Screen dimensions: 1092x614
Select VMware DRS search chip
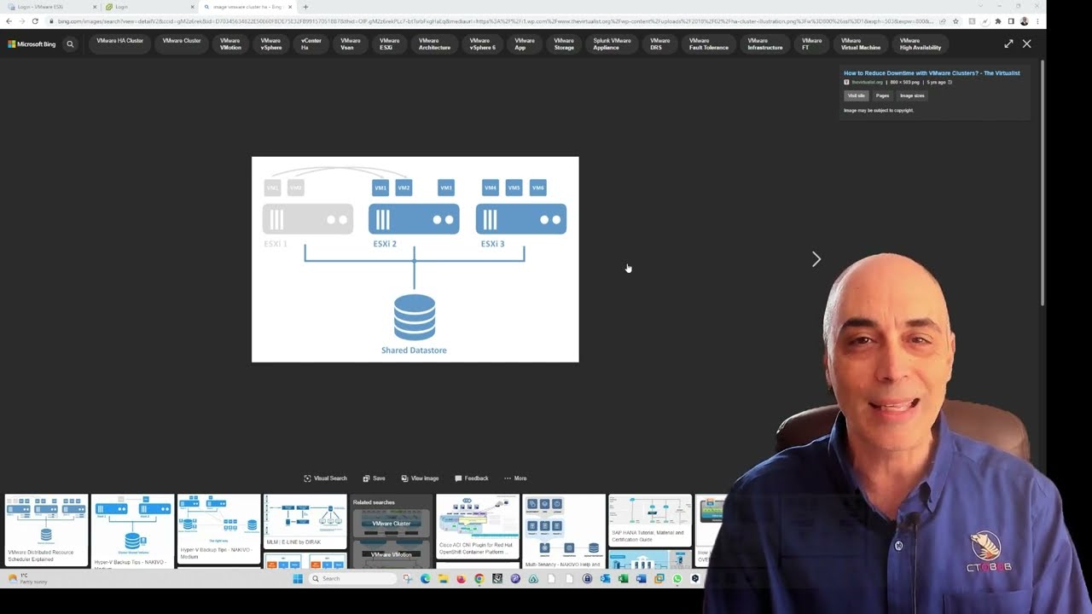tap(660, 43)
